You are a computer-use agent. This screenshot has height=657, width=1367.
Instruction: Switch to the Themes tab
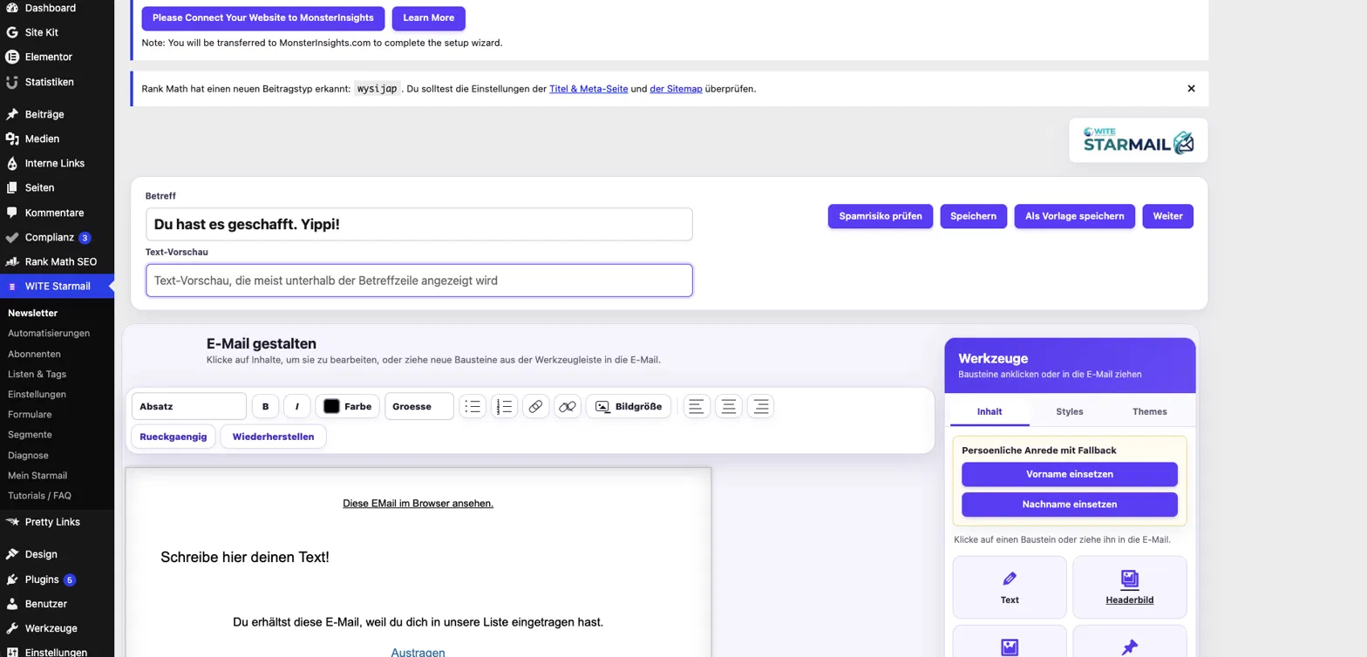1150,411
